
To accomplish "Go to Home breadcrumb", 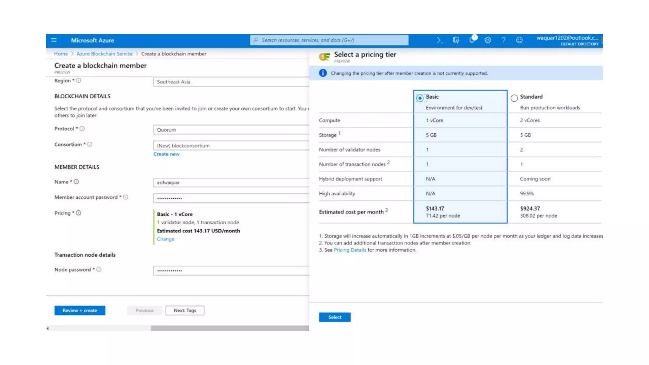I will (x=61, y=54).
